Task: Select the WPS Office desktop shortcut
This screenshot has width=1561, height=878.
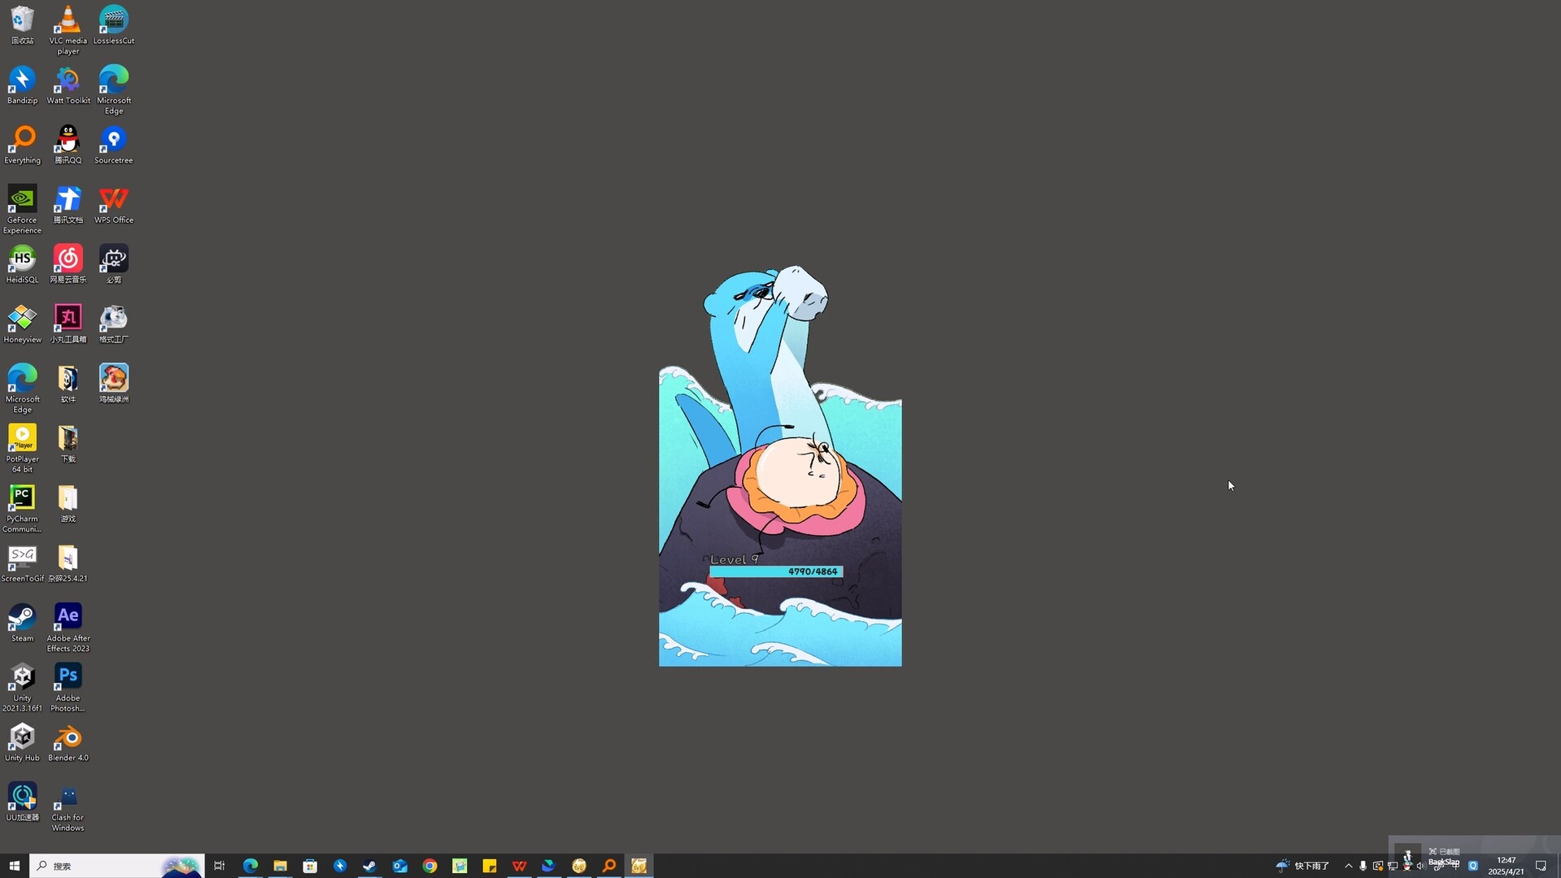Action: coord(114,204)
